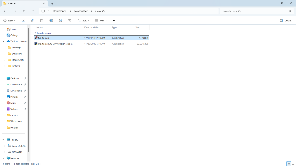Click the Rename icon
The width and height of the screenshot is (296, 166).
(x=51, y=20)
